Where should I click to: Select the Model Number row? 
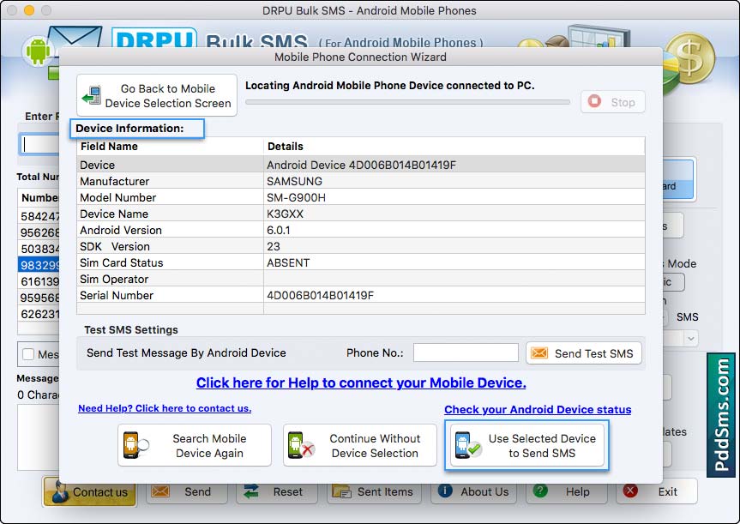click(x=361, y=197)
